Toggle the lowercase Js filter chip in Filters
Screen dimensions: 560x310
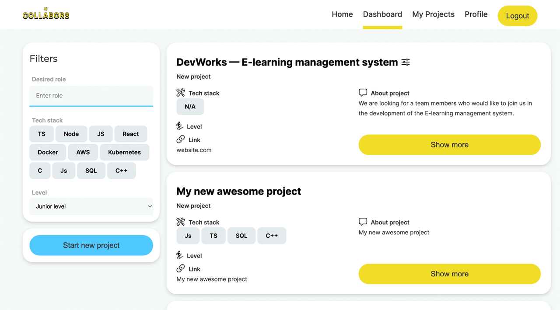64,171
